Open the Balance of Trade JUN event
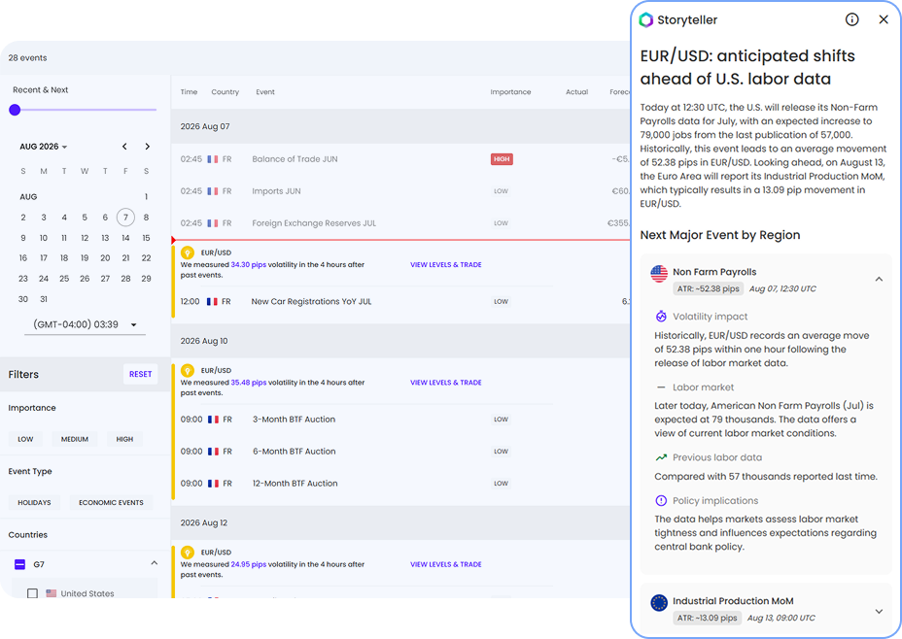 tap(295, 159)
